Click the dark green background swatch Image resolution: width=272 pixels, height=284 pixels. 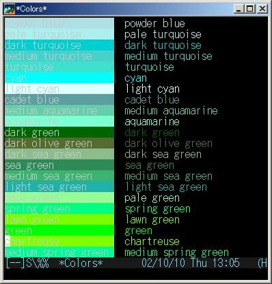[59, 132]
